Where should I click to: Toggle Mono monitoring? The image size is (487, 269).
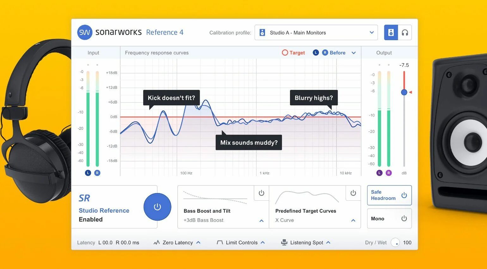click(389, 218)
